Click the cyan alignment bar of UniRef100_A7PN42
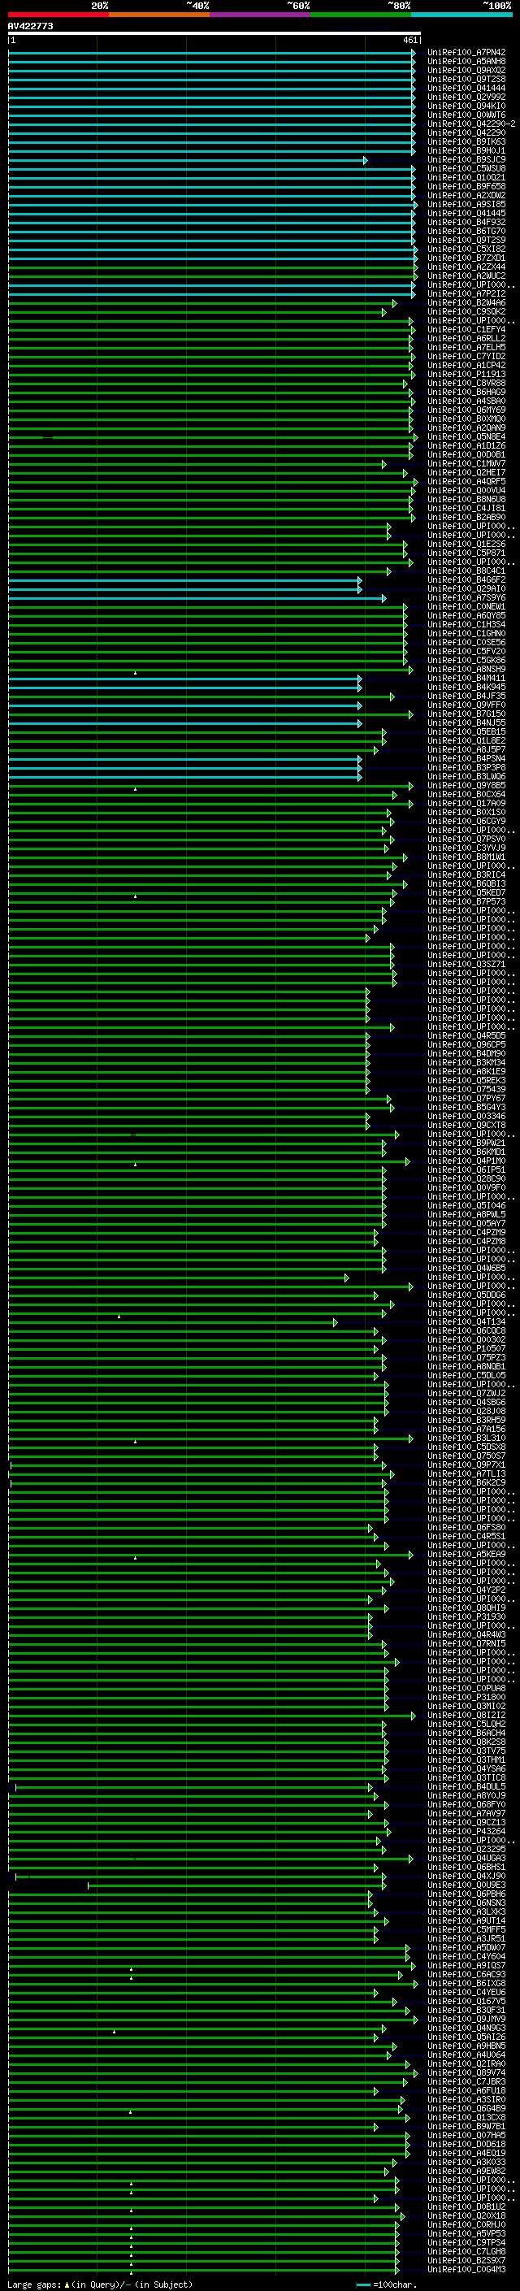This screenshot has width=520, height=2291. tap(211, 53)
